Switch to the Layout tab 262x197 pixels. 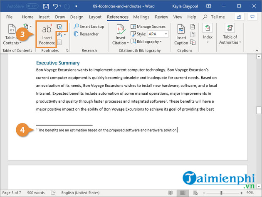point(95,17)
